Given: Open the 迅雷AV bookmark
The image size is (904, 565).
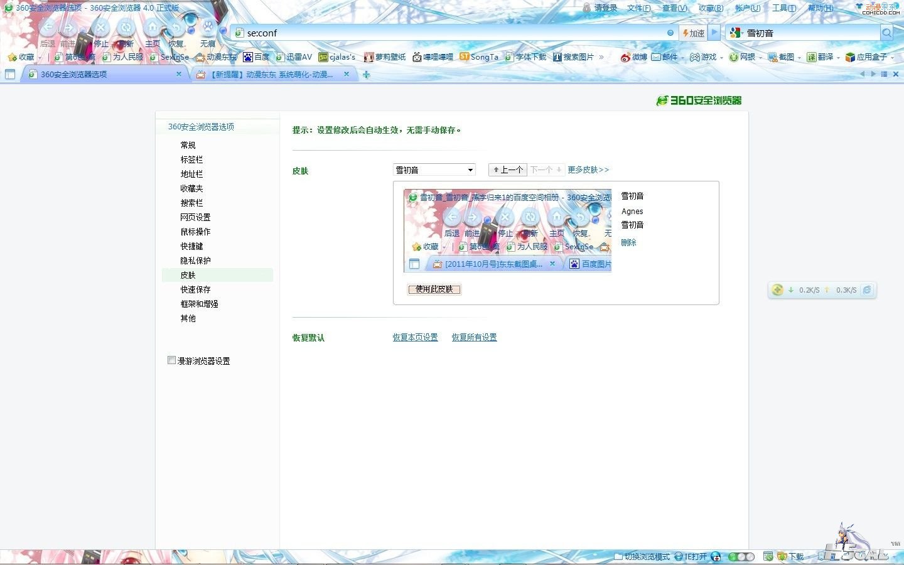Looking at the screenshot, I should click(294, 57).
